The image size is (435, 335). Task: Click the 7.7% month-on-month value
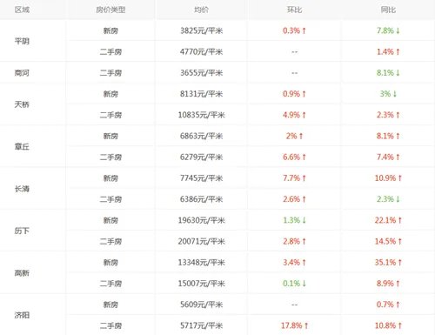coord(294,178)
